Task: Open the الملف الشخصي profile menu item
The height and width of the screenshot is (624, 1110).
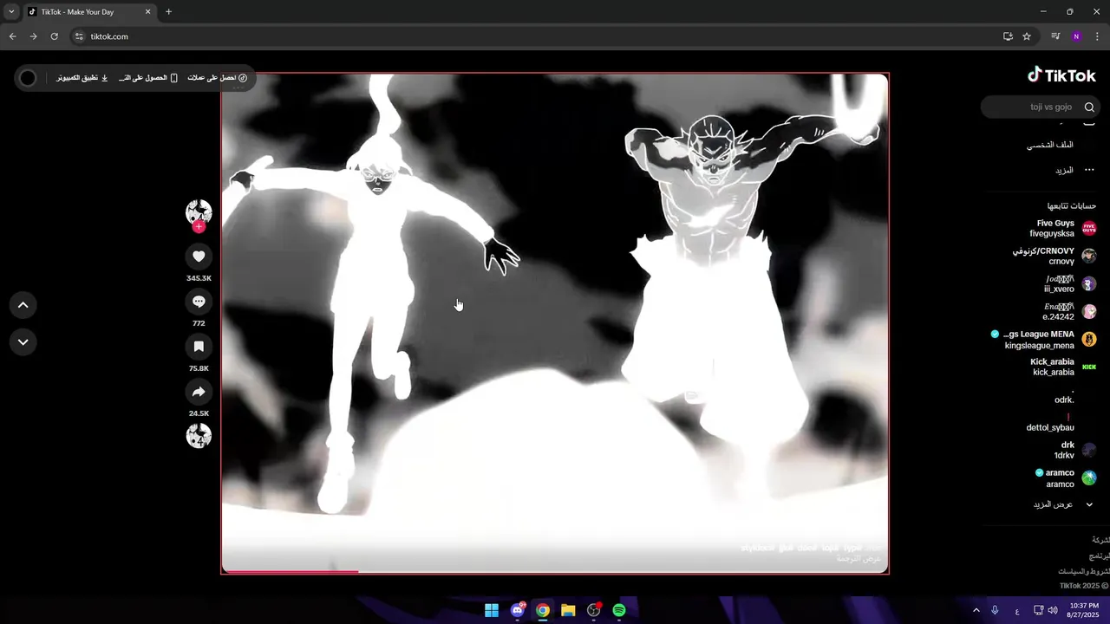Action: [x=1050, y=145]
